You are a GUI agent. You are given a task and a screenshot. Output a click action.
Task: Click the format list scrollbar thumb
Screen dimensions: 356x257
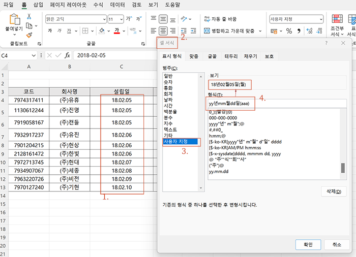[343, 168]
